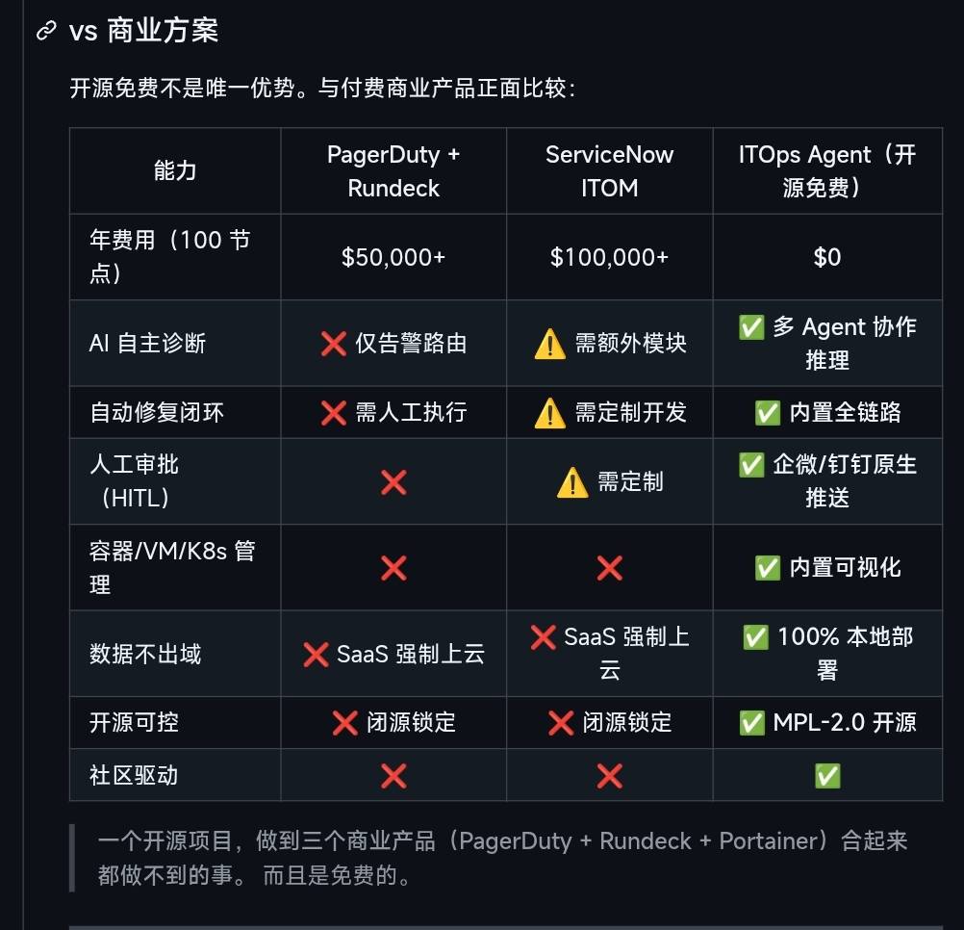Click the red cross before 需人工执行
This screenshot has width=964, height=930.
[x=333, y=413]
